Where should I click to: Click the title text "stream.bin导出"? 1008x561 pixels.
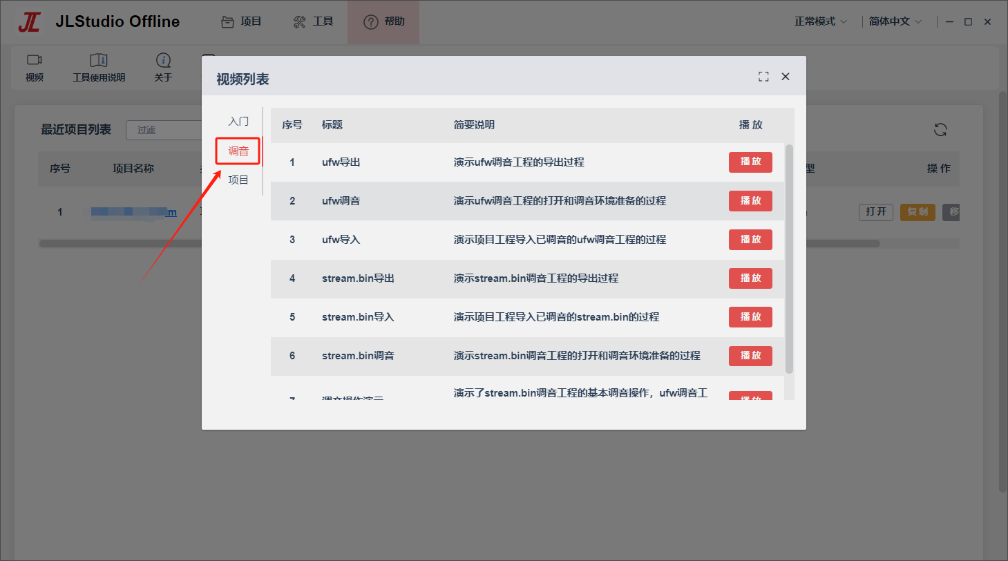click(x=358, y=278)
